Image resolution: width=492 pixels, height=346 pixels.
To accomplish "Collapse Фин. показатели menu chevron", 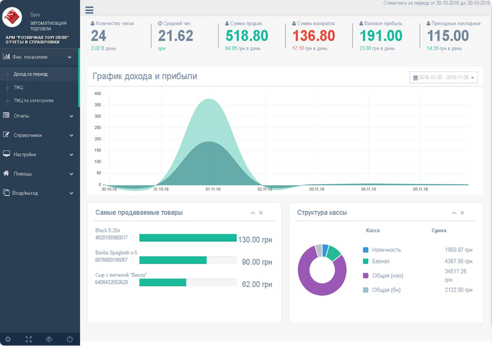I will click(70, 57).
